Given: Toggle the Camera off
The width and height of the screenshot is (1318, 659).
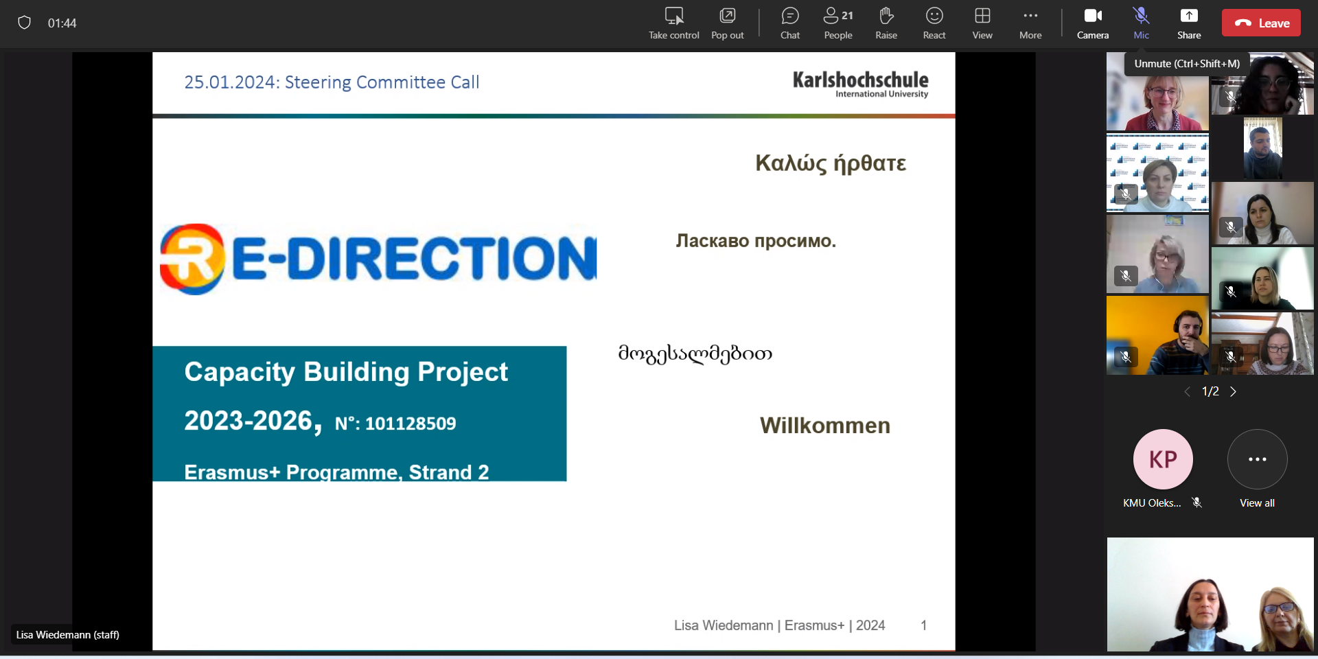Looking at the screenshot, I should point(1092,23).
